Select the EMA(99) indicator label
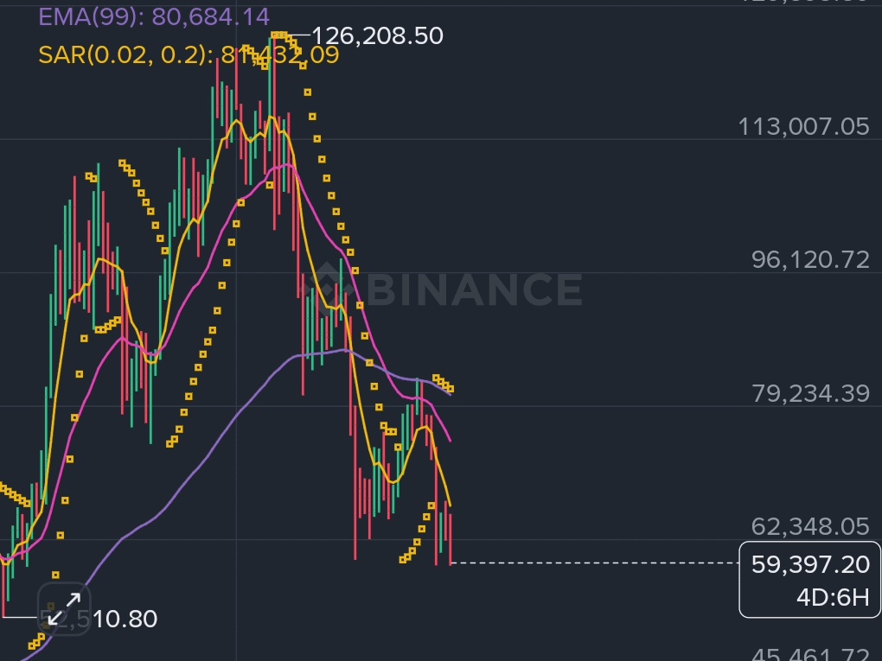This screenshot has width=882, height=661. [x=154, y=17]
